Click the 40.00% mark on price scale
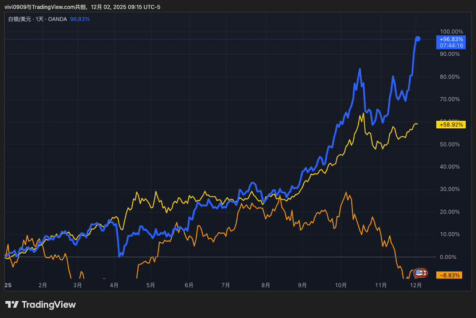Screen dimensions: 476x318 point(451,167)
